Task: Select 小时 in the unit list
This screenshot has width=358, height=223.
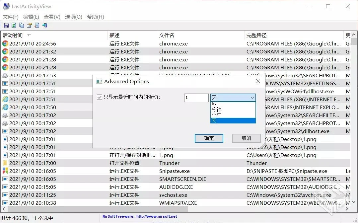Action: (216, 115)
